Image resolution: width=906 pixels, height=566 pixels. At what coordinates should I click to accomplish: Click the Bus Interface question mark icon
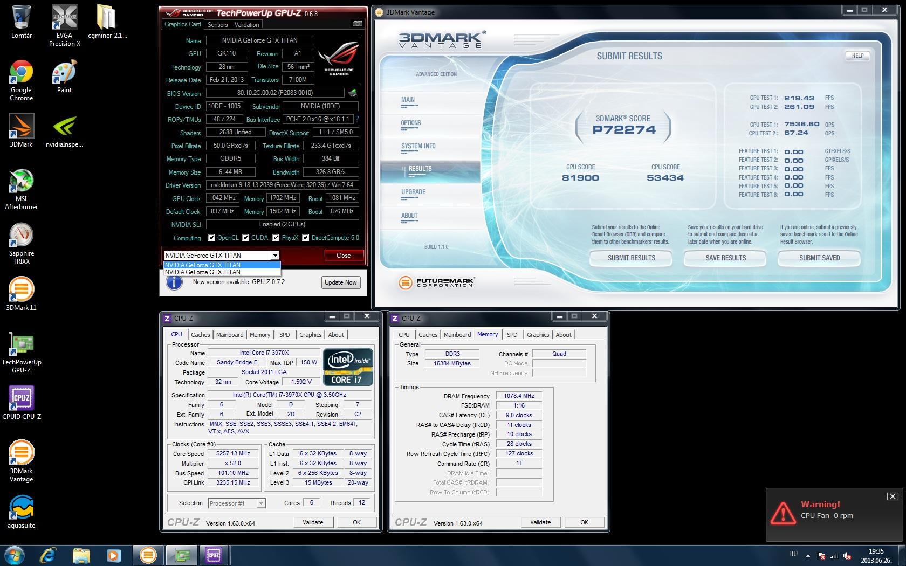[357, 119]
